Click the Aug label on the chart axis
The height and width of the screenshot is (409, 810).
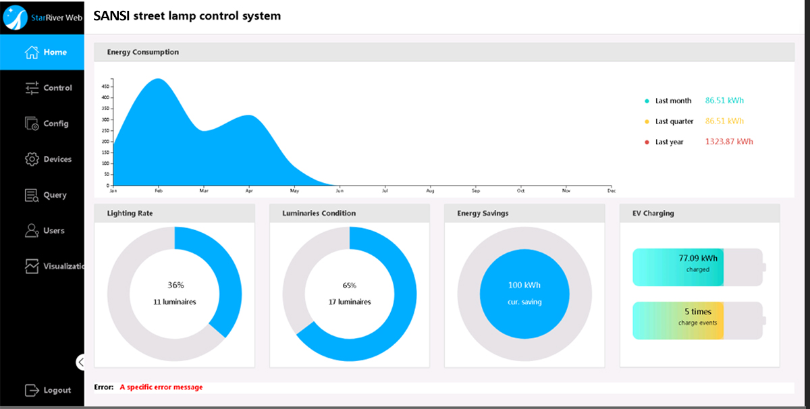click(x=430, y=191)
